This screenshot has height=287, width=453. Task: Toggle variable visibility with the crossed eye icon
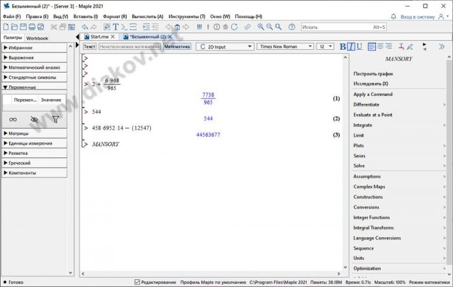point(34,119)
